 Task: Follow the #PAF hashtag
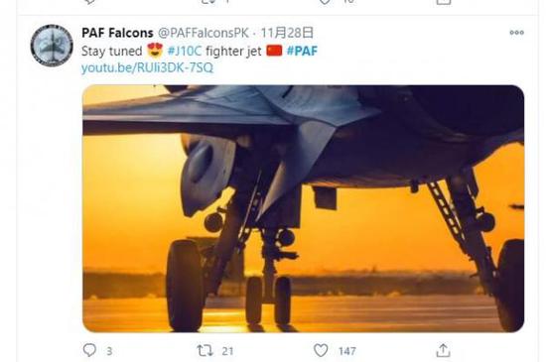click(302, 52)
